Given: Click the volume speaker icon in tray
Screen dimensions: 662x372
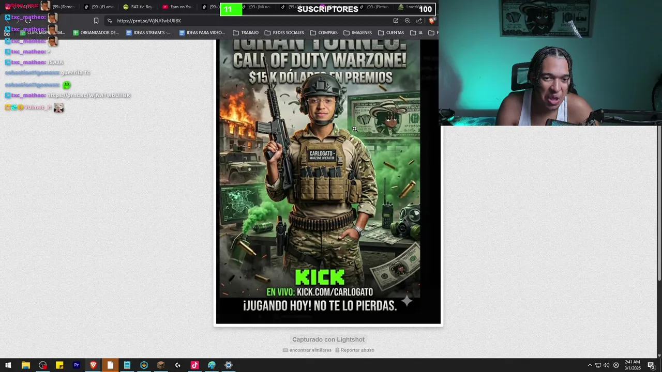Looking at the screenshot, I should pos(606,365).
